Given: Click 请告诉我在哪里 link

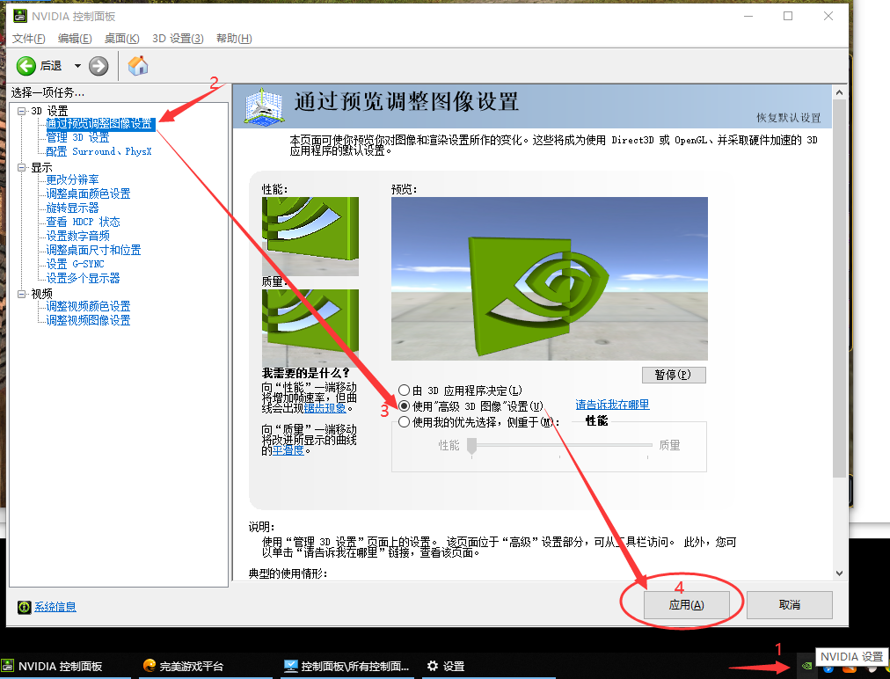Looking at the screenshot, I should (612, 405).
